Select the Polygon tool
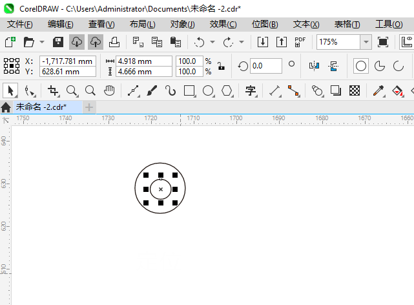This screenshot has height=305, width=414. pos(227,91)
